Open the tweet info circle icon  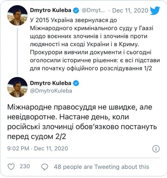tap(156, 149)
